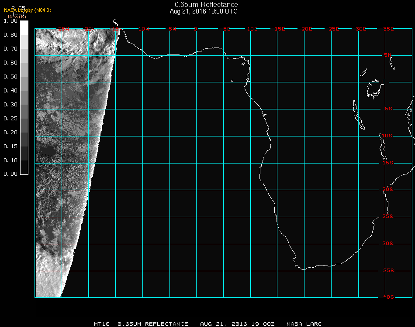The height and width of the screenshot is (327, 415).
Task: Click the 0.65UM REFLECTANCE footer caption
Action: (x=153, y=324)
